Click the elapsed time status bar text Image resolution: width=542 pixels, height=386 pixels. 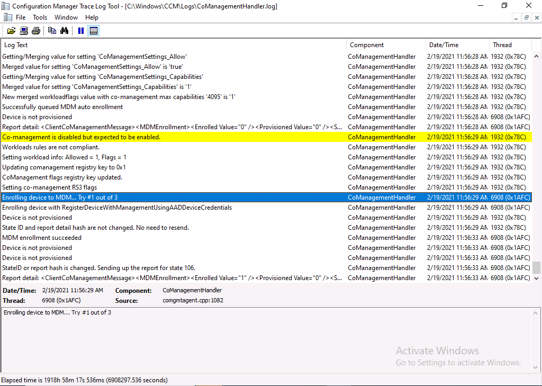click(85, 380)
